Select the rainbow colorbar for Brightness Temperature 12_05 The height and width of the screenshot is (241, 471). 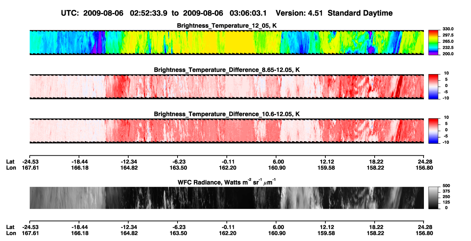tap(433, 42)
